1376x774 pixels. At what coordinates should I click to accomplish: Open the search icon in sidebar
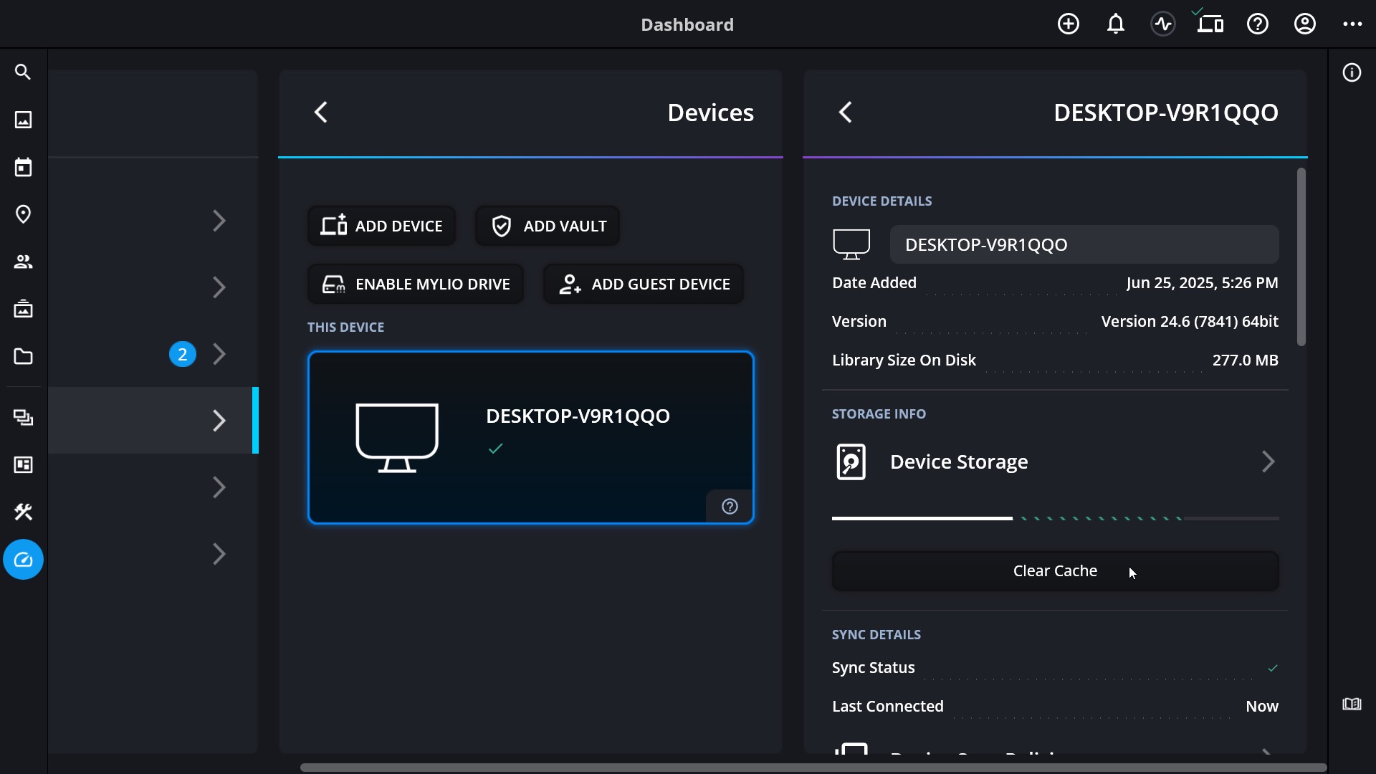tap(23, 72)
